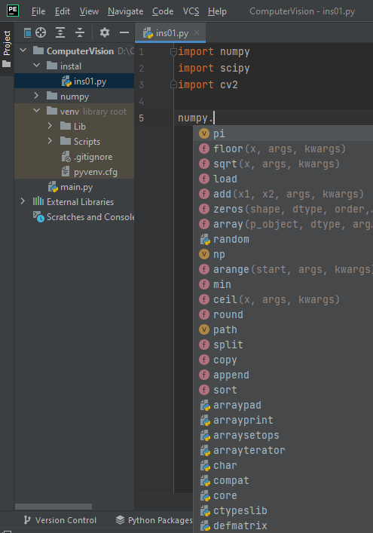Open the Edit menu

point(63,11)
